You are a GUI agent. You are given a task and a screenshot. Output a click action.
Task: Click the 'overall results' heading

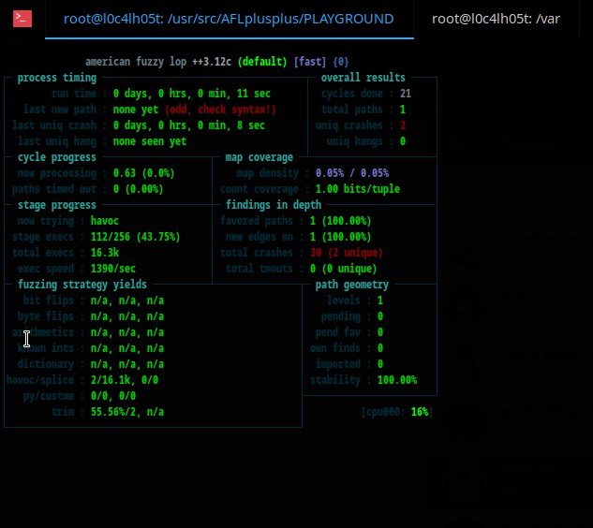click(x=363, y=78)
